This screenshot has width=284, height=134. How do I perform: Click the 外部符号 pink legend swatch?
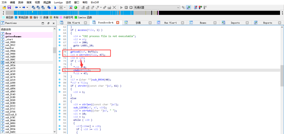pos(61,18)
